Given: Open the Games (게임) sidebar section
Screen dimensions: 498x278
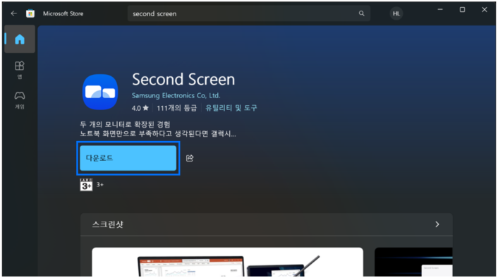Looking at the screenshot, I should coord(20,100).
